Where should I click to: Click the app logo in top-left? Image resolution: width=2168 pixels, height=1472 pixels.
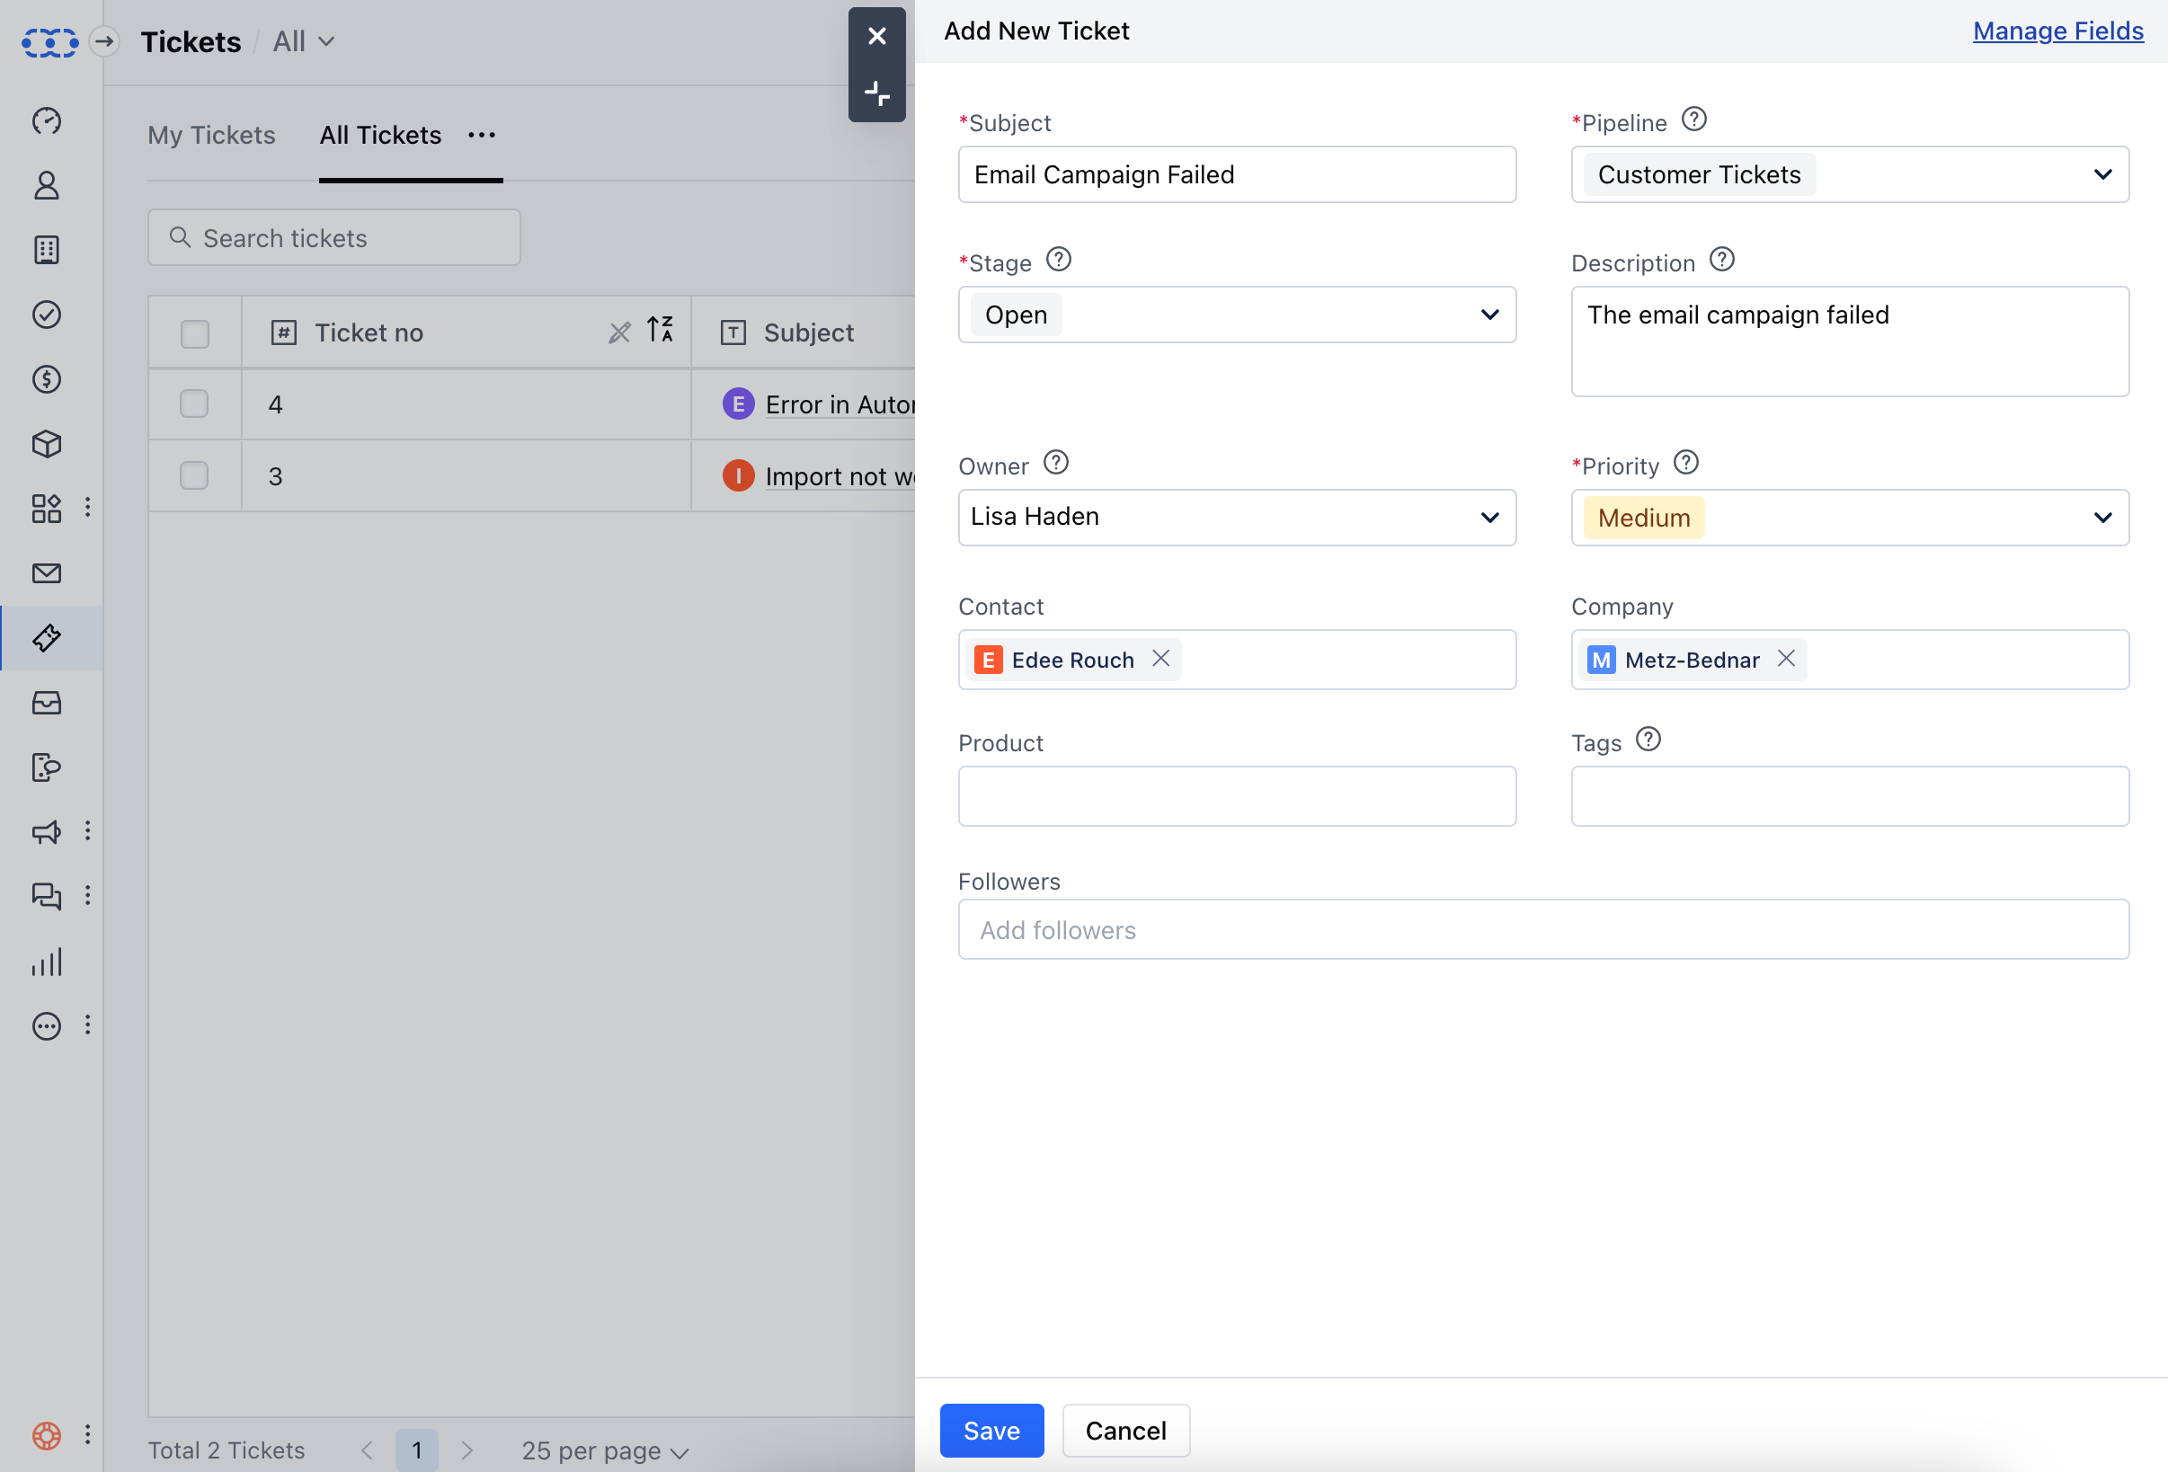[x=49, y=42]
